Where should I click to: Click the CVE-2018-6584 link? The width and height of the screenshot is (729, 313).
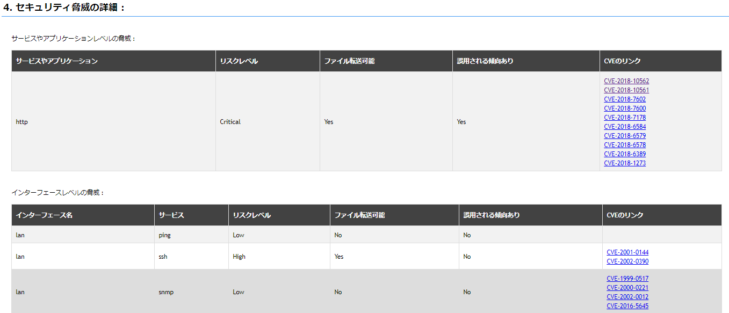point(625,127)
